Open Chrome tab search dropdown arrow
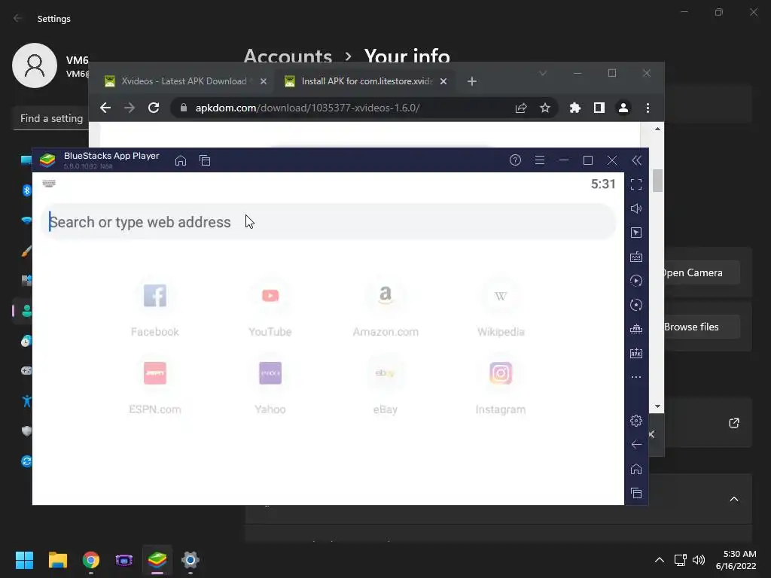The width and height of the screenshot is (771, 578). click(x=543, y=73)
